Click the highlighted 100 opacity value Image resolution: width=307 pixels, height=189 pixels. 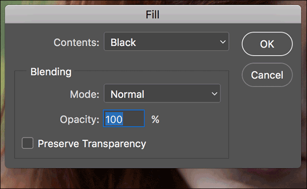point(114,120)
